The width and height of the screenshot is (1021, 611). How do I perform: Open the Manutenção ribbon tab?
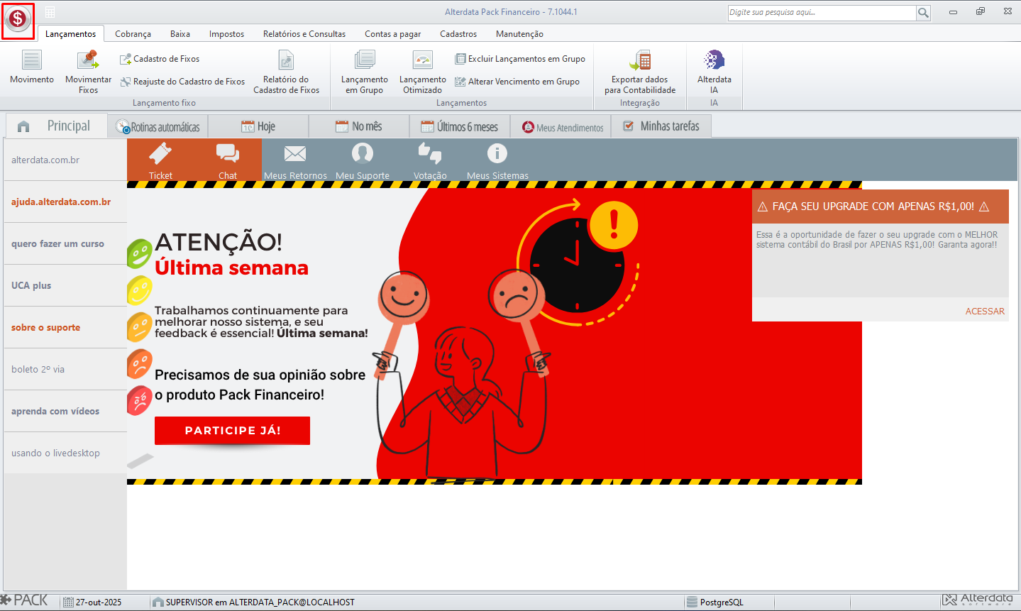click(x=519, y=34)
